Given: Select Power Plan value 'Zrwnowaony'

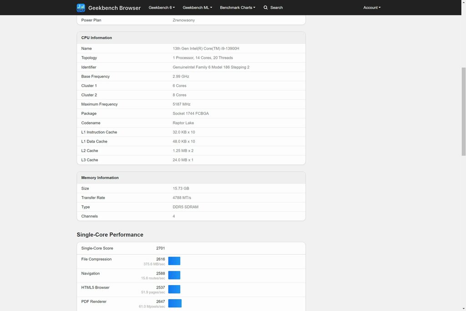Looking at the screenshot, I should [x=184, y=20].
